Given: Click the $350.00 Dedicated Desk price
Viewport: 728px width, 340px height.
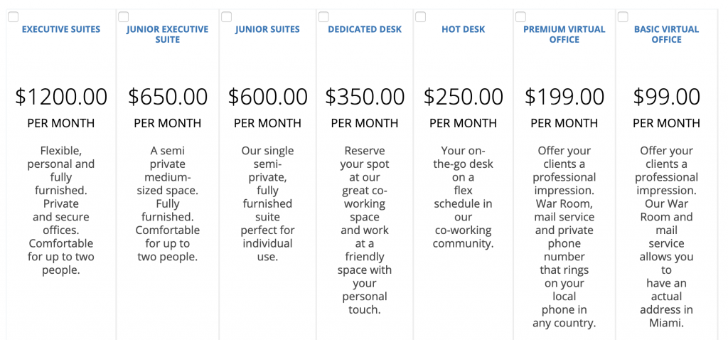Looking at the screenshot, I should pos(365,97).
